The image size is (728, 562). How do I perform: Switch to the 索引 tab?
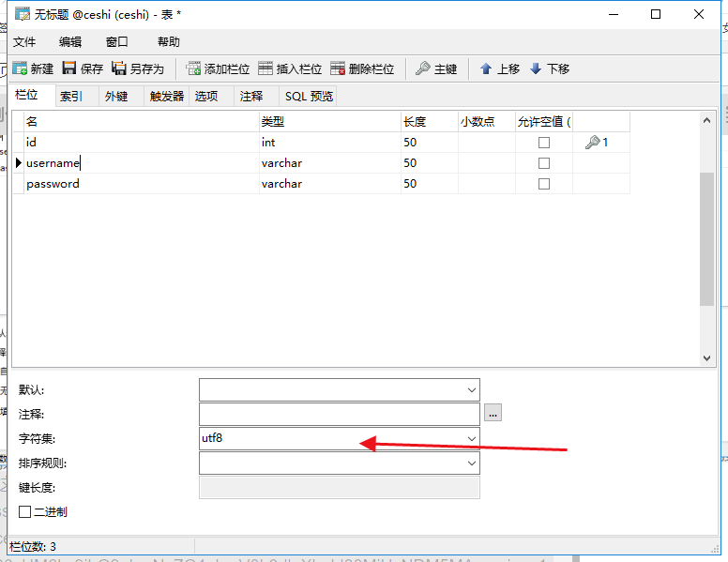[x=77, y=96]
